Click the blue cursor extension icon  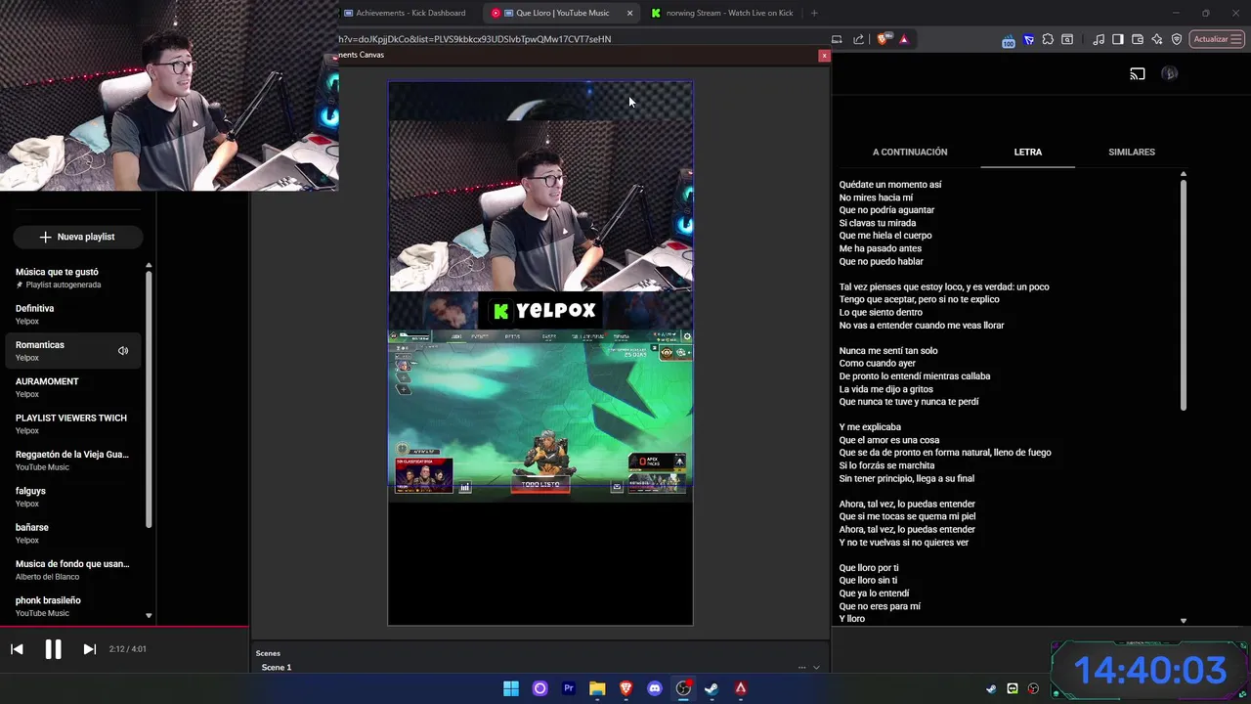[x=1029, y=39]
